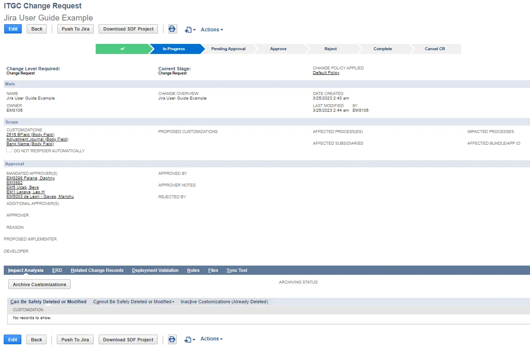The width and height of the screenshot is (530, 348).
Task: Click the Affected Subsidiaries label
Action: click(x=338, y=143)
